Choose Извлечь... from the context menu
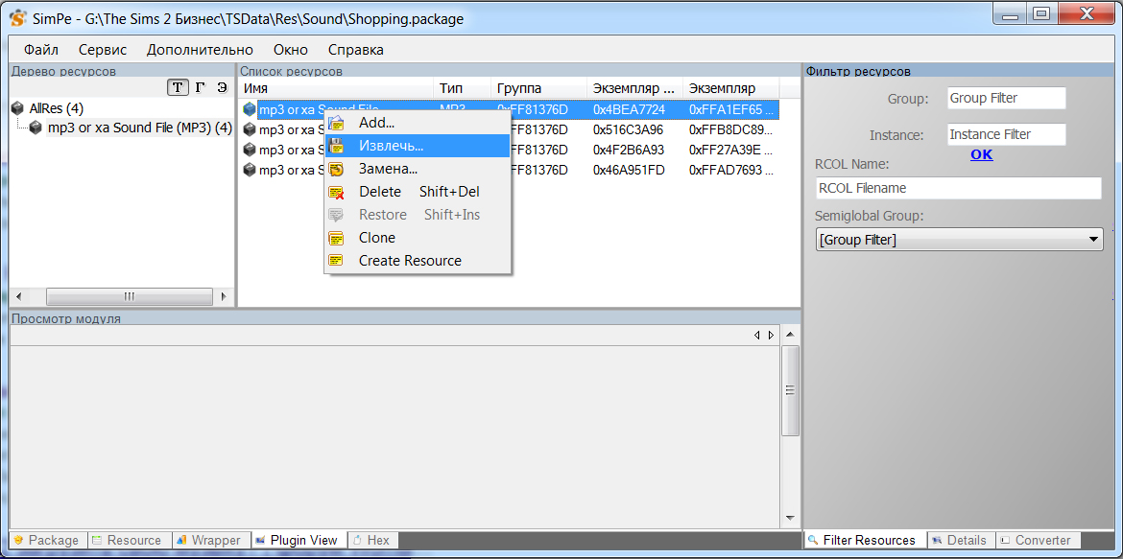This screenshot has height=559, width=1123. (x=391, y=146)
